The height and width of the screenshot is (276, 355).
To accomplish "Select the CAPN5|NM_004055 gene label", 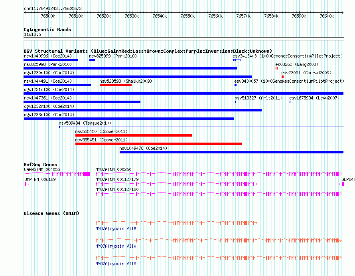I will [42, 169].
